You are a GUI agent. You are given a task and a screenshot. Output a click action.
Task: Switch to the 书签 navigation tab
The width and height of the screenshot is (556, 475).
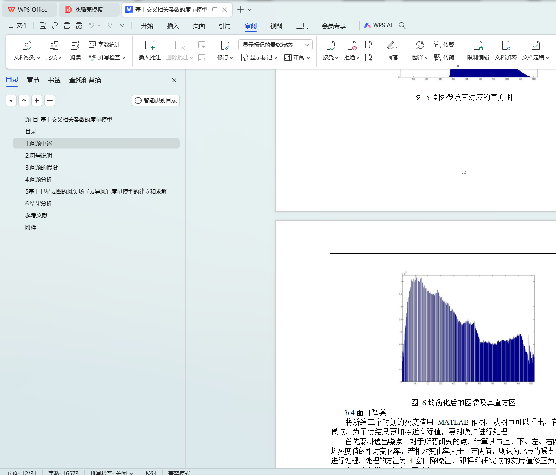tap(54, 80)
